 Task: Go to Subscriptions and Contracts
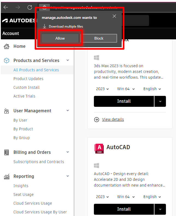pyautogui.click(x=39, y=162)
